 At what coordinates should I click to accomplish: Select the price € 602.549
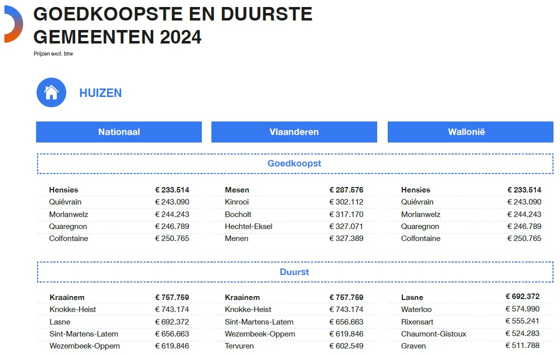(x=346, y=346)
